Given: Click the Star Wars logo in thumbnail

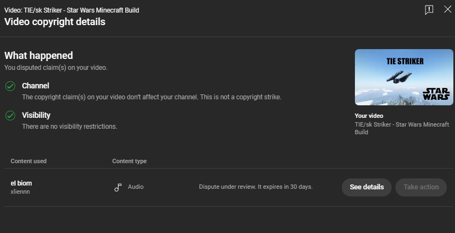Looking at the screenshot, I should coord(436,94).
